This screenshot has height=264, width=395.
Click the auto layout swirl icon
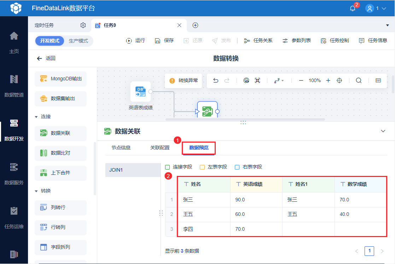[x=246, y=80]
